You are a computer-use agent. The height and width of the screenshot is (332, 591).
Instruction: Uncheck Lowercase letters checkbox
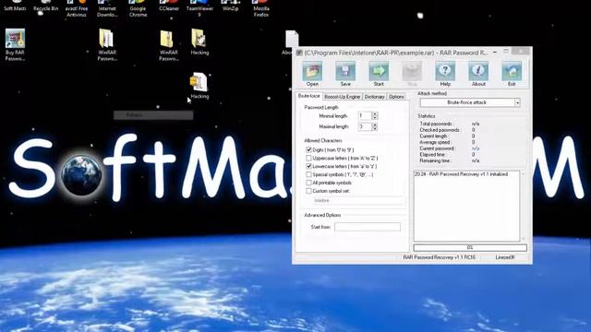tap(308, 166)
